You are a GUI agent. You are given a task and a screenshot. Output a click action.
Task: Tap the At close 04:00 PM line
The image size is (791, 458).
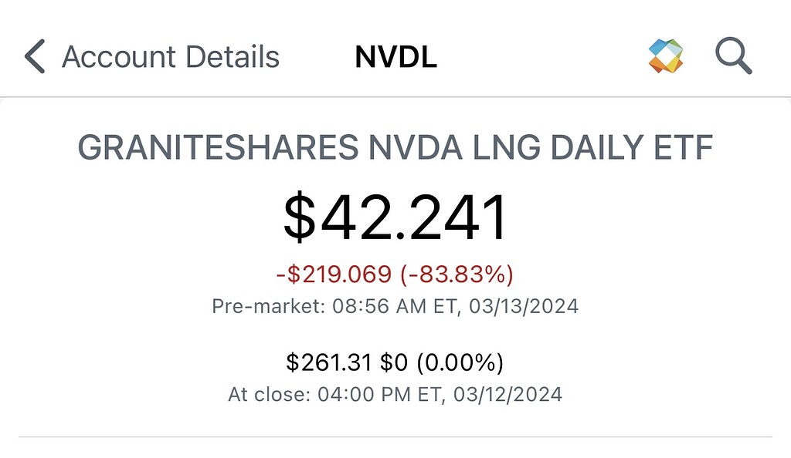(394, 394)
